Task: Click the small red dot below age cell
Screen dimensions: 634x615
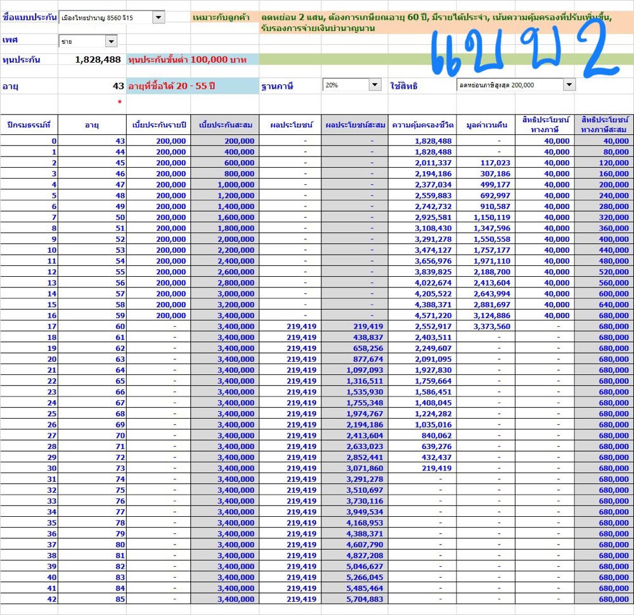Action: (x=119, y=101)
